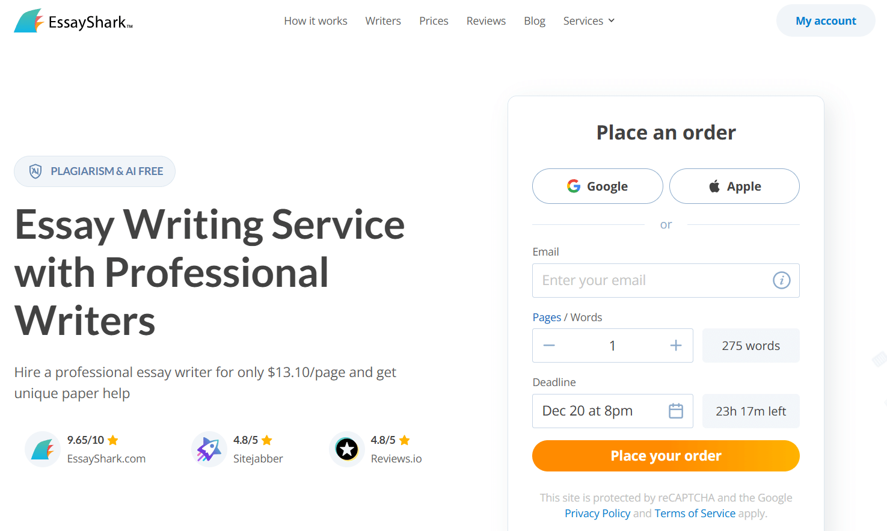Continue with the Google button

click(598, 186)
